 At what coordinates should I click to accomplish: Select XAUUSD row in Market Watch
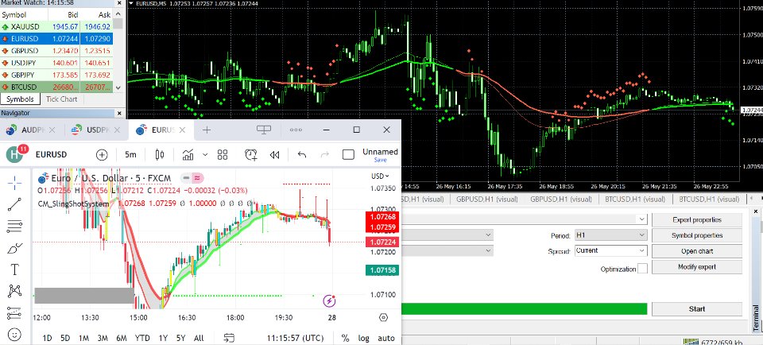[x=57, y=26]
